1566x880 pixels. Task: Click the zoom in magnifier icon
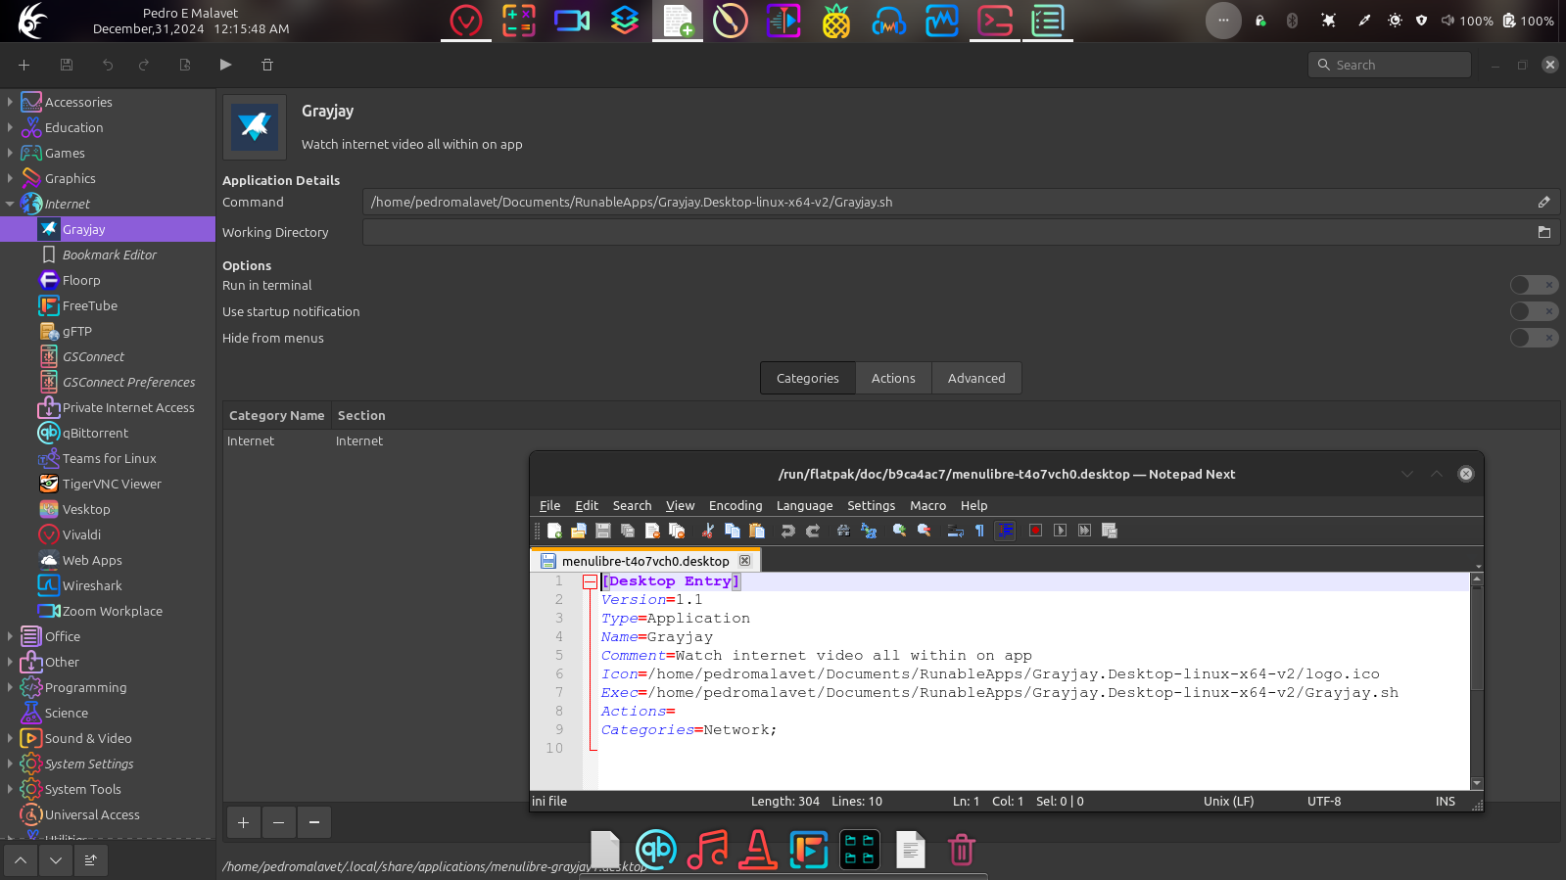(899, 531)
